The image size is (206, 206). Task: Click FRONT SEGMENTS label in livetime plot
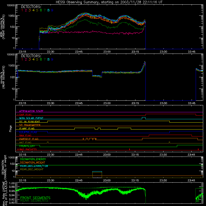coord(35,198)
